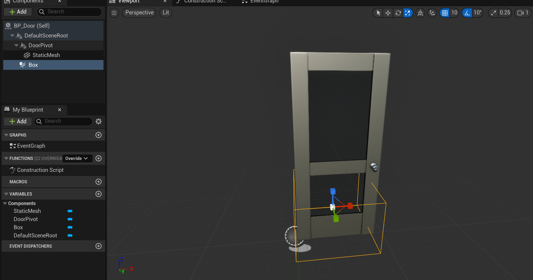Image resolution: width=533 pixels, height=280 pixels.
Task: Switch to the Construction Script tab
Action: [x=205, y=1]
